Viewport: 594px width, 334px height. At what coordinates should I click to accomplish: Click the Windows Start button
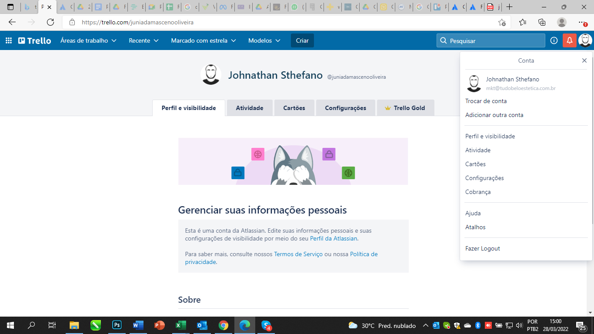click(x=10, y=325)
